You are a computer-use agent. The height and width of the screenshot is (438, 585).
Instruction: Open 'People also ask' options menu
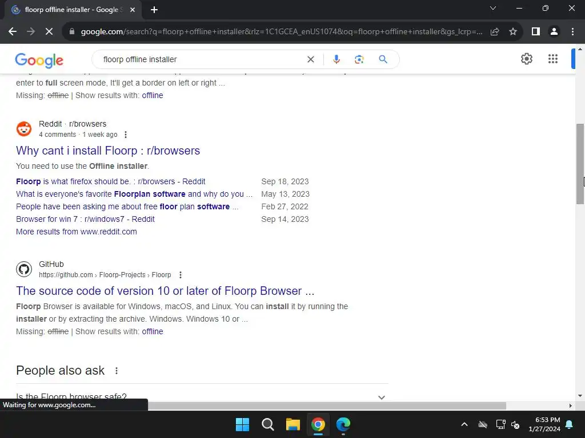click(117, 371)
